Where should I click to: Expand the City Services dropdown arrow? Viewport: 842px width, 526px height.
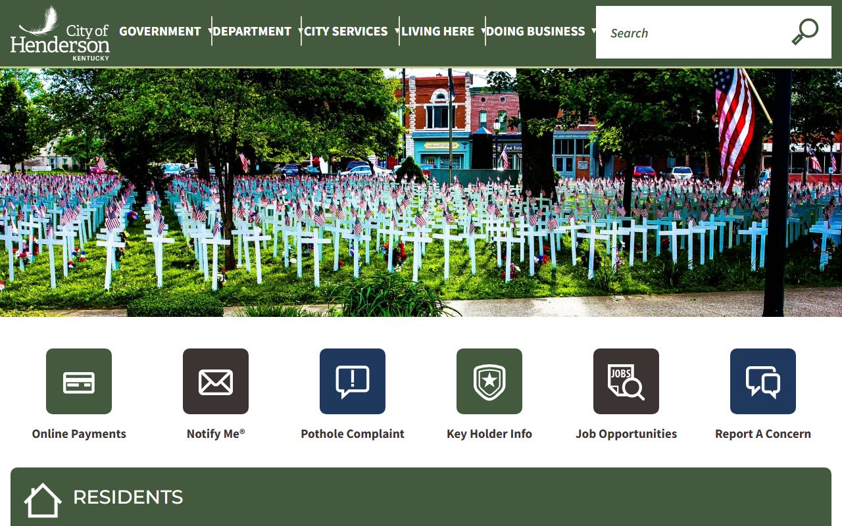[397, 32]
